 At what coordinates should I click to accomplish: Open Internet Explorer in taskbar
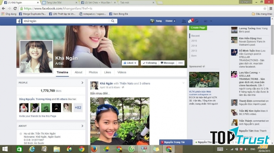pos(32,149)
